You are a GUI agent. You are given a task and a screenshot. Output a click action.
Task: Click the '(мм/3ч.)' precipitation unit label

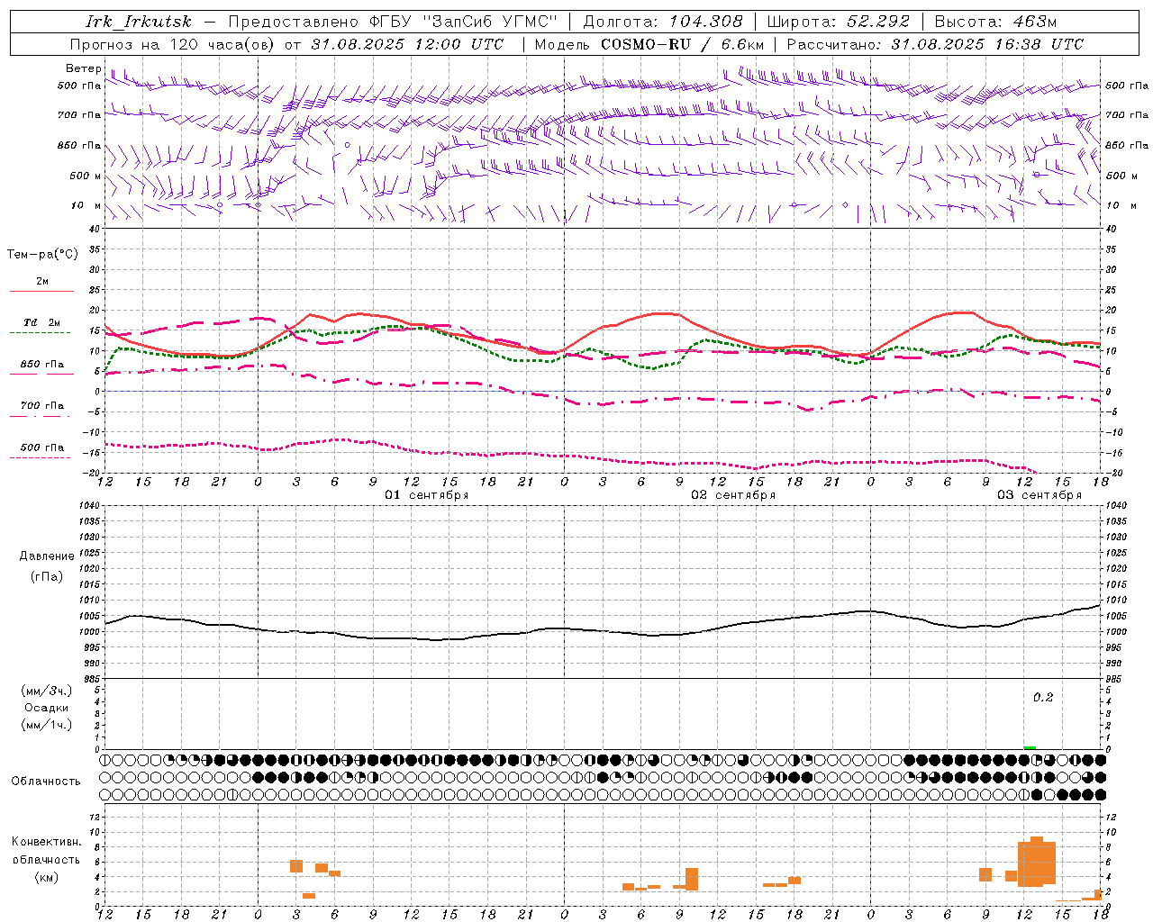(x=47, y=691)
